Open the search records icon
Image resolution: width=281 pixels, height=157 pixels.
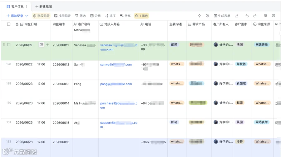[266, 16]
